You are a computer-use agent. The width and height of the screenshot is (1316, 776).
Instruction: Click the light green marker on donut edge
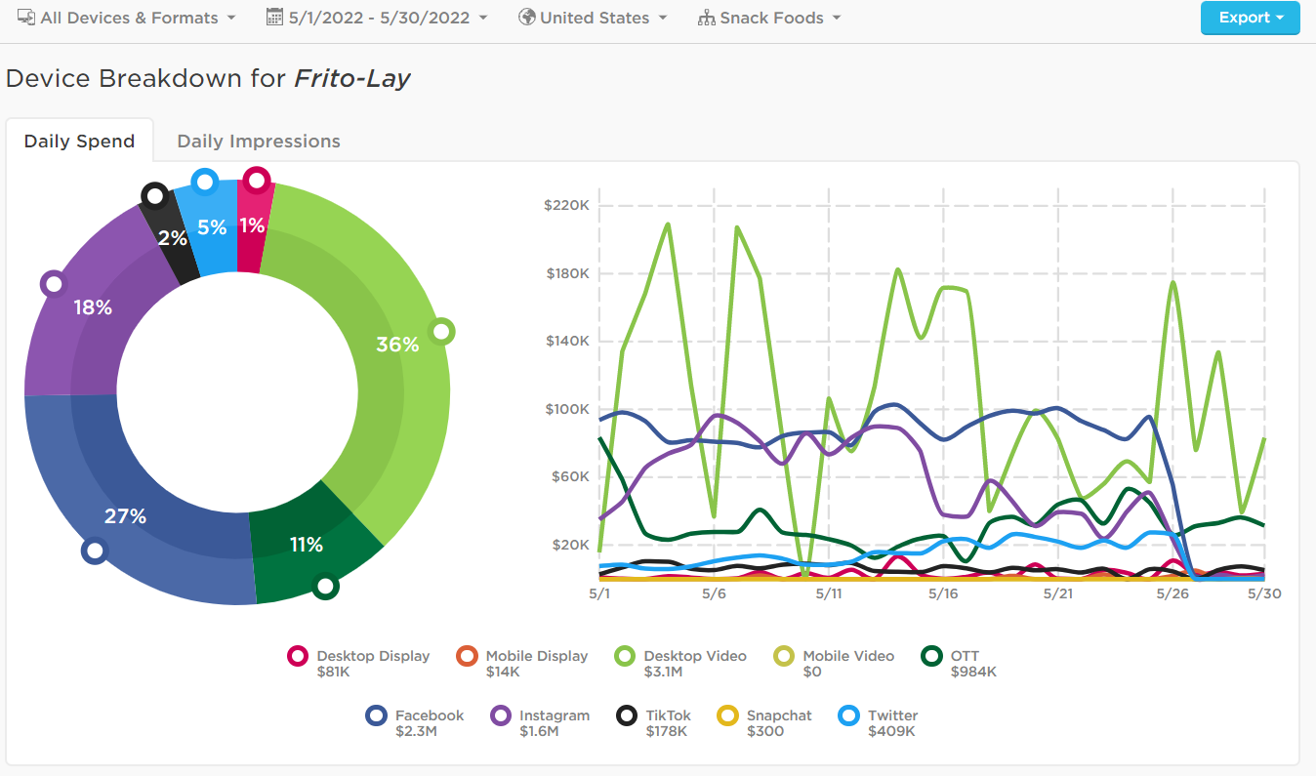[x=442, y=332]
